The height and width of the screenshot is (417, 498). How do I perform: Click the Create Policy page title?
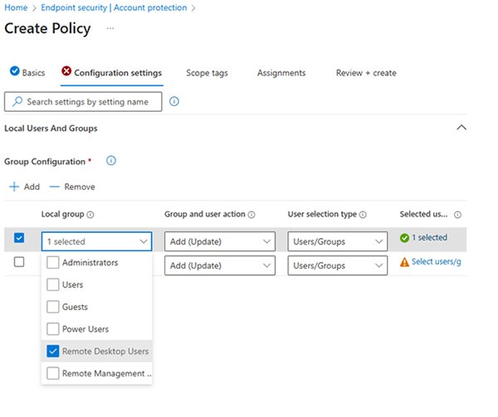[x=47, y=28]
